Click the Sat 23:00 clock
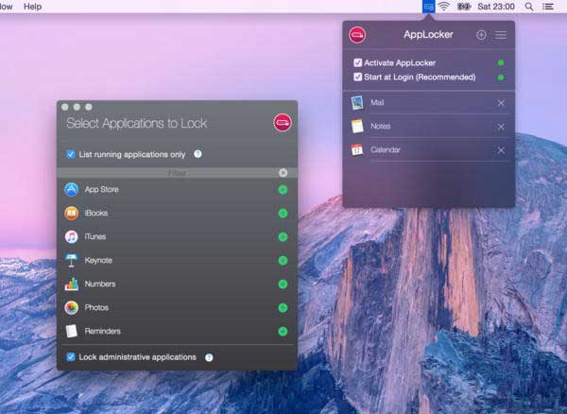This screenshot has width=567, height=414. coord(496,7)
